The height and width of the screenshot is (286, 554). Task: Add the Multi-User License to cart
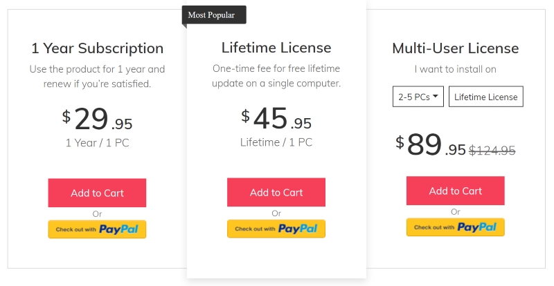456,191
